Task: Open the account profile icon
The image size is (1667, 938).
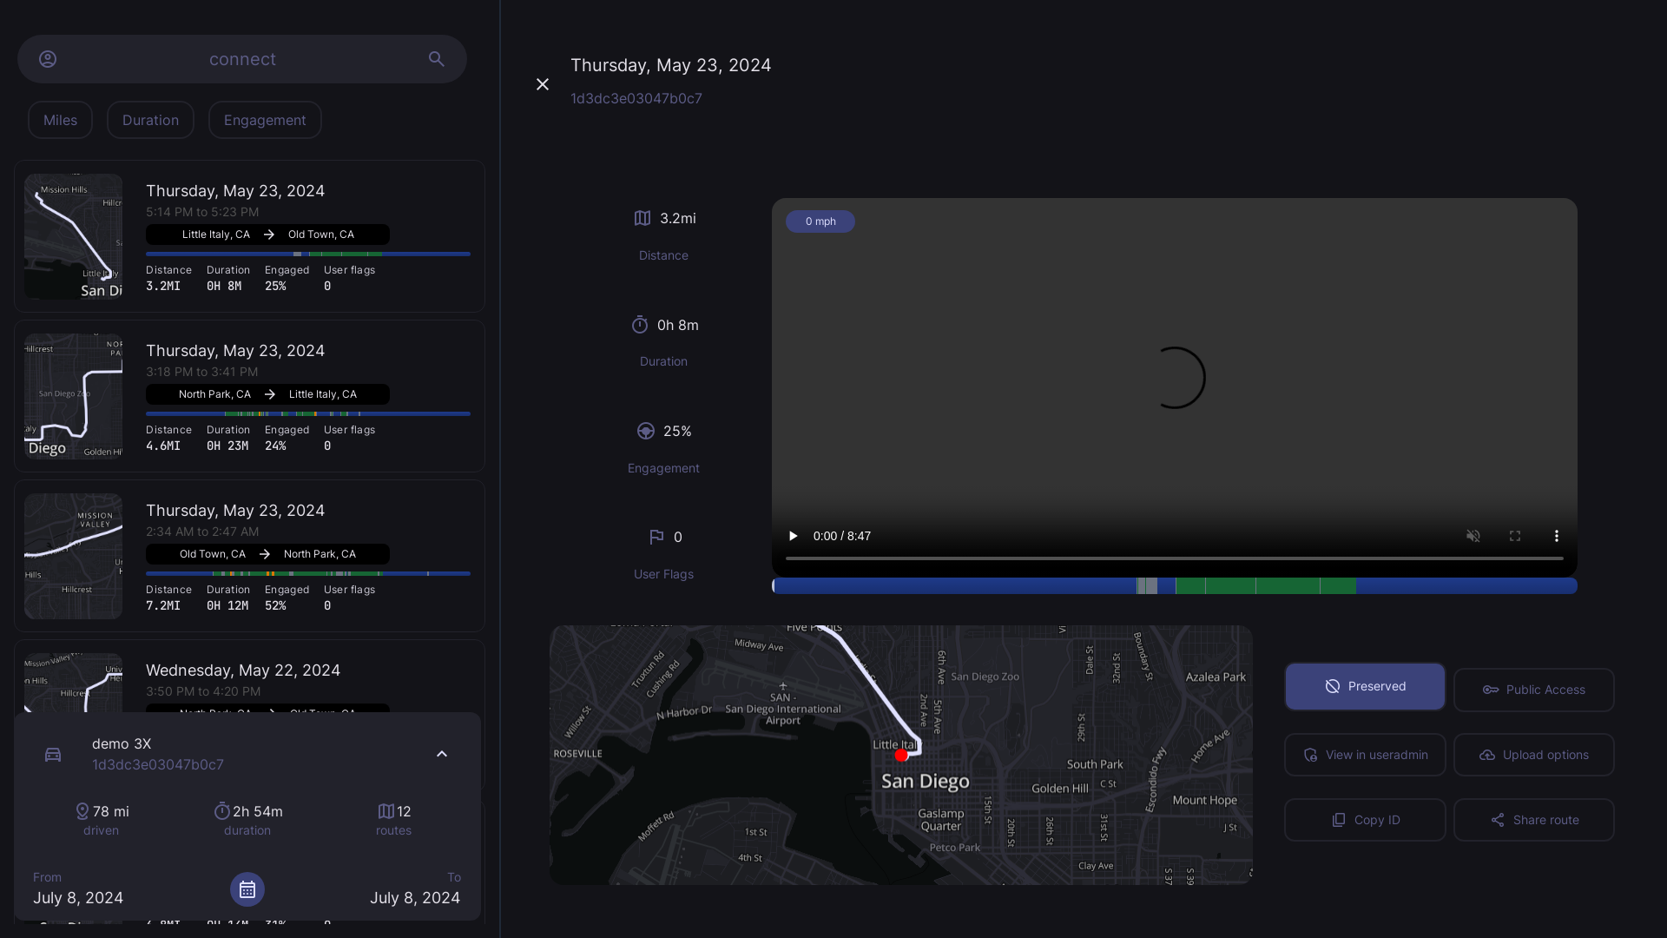Action: 48,59
